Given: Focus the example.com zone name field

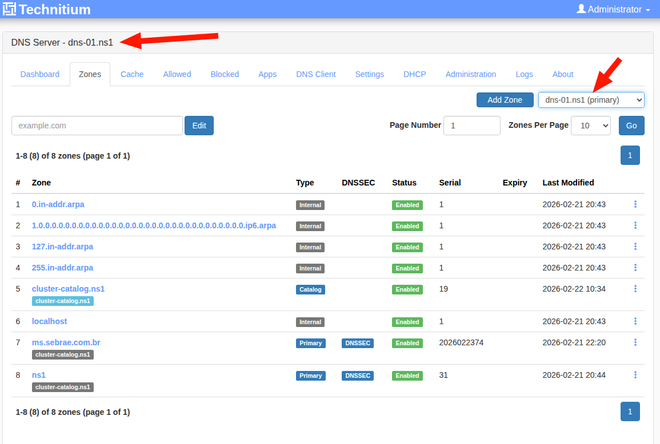Looking at the screenshot, I should point(97,126).
